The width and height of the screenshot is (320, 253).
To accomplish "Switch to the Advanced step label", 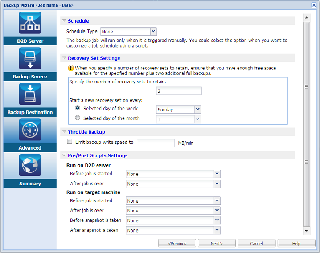I will tap(30, 148).
